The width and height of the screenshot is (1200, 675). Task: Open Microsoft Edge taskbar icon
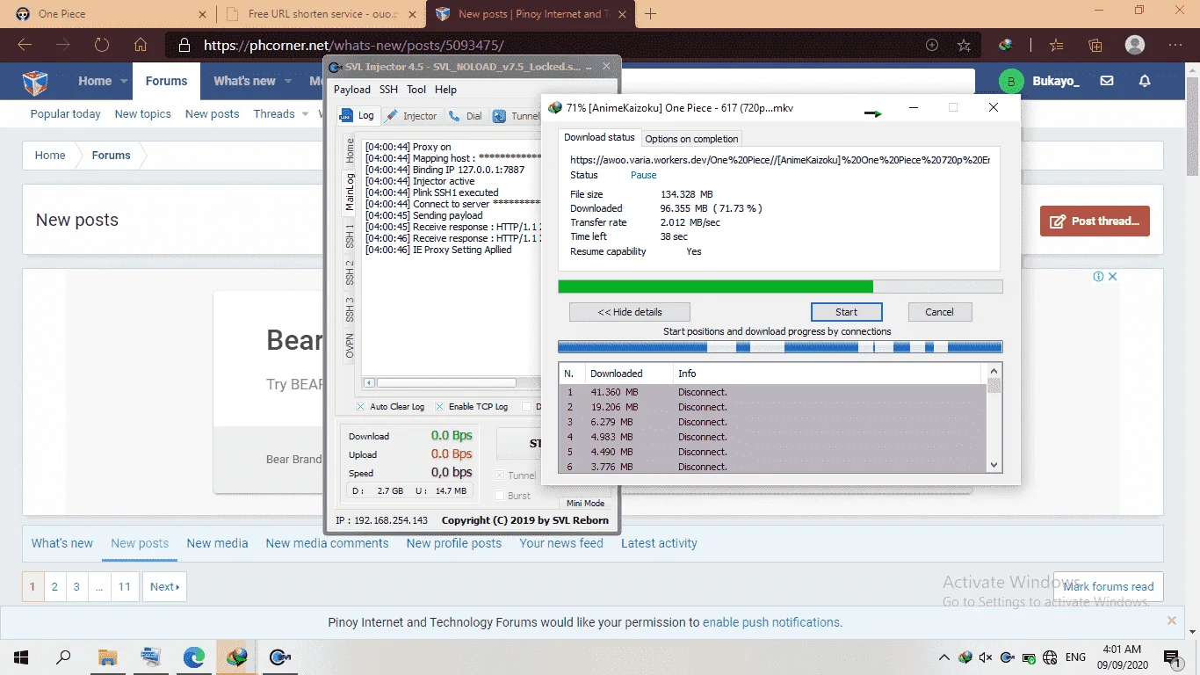pos(193,657)
